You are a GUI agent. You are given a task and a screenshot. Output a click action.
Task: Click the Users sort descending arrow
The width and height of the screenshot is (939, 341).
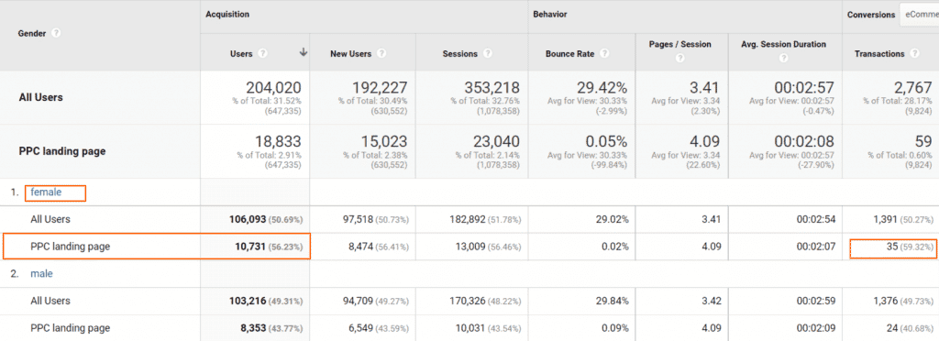[x=303, y=52]
